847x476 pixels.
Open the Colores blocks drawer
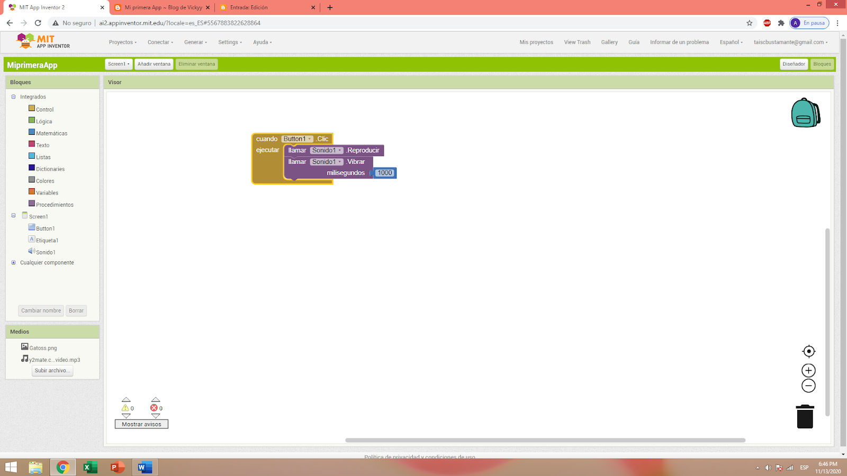click(45, 181)
